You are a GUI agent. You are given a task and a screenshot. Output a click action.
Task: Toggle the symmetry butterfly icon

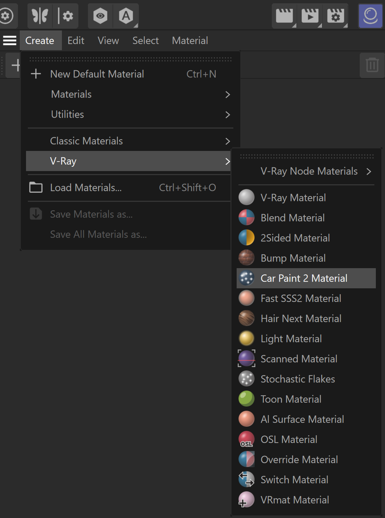coord(40,16)
